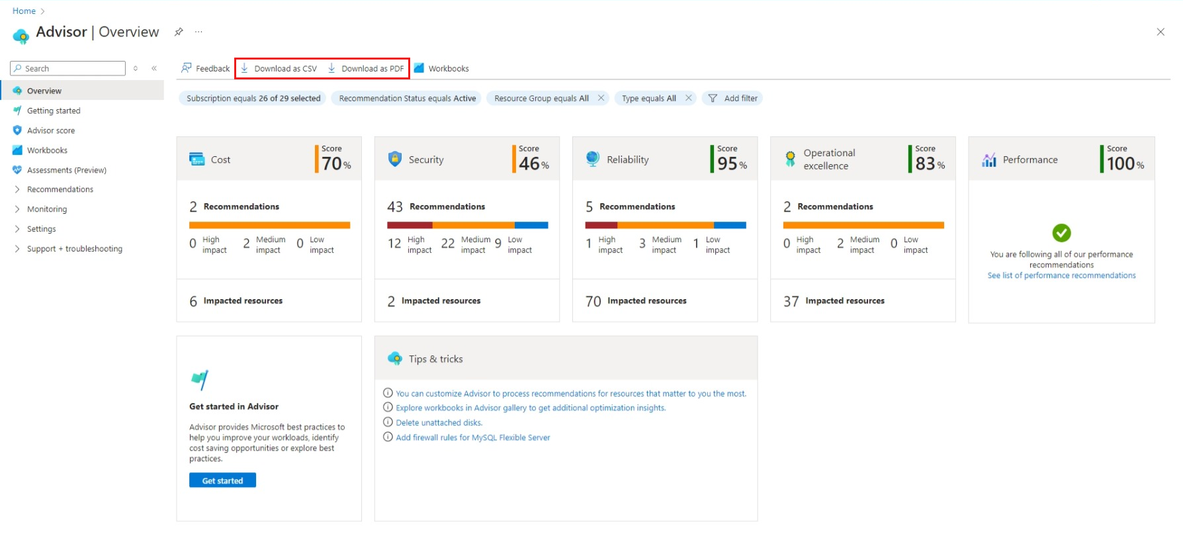The width and height of the screenshot is (1183, 538).
Task: Click the Security recommendations impact color bar
Action: (x=467, y=225)
